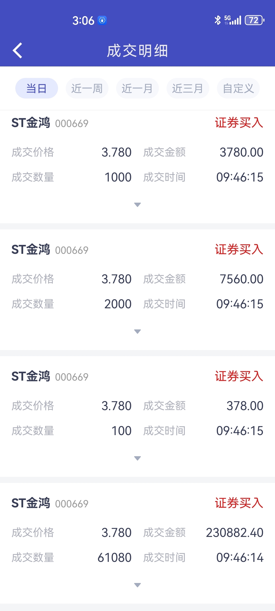Expand details of the 230882.40 trade

coord(137,585)
